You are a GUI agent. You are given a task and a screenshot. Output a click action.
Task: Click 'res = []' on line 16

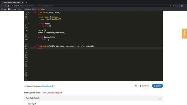41,30
